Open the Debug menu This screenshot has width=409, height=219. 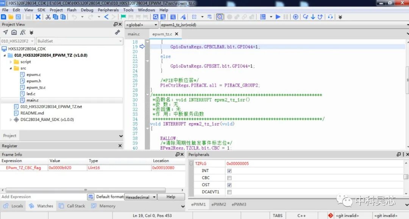pos(87,10)
